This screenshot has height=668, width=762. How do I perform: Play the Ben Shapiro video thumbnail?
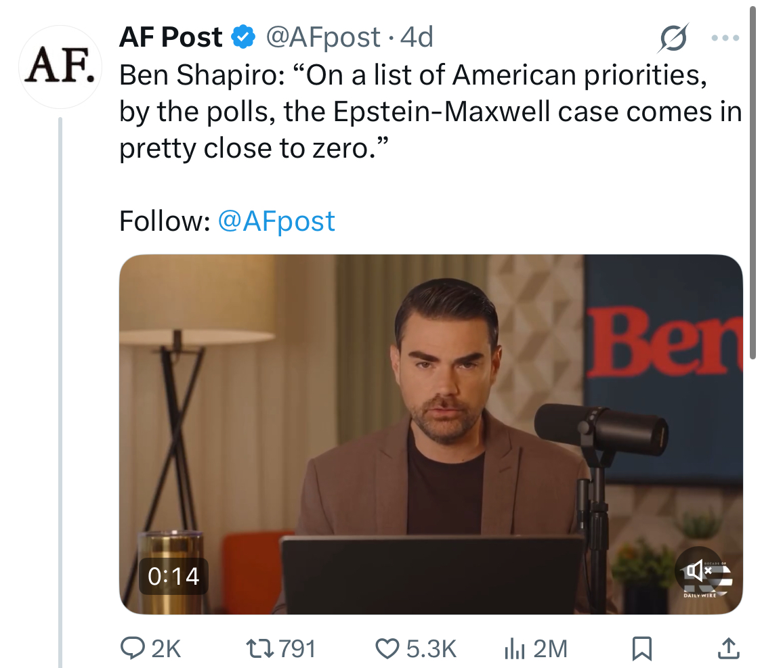[431, 434]
